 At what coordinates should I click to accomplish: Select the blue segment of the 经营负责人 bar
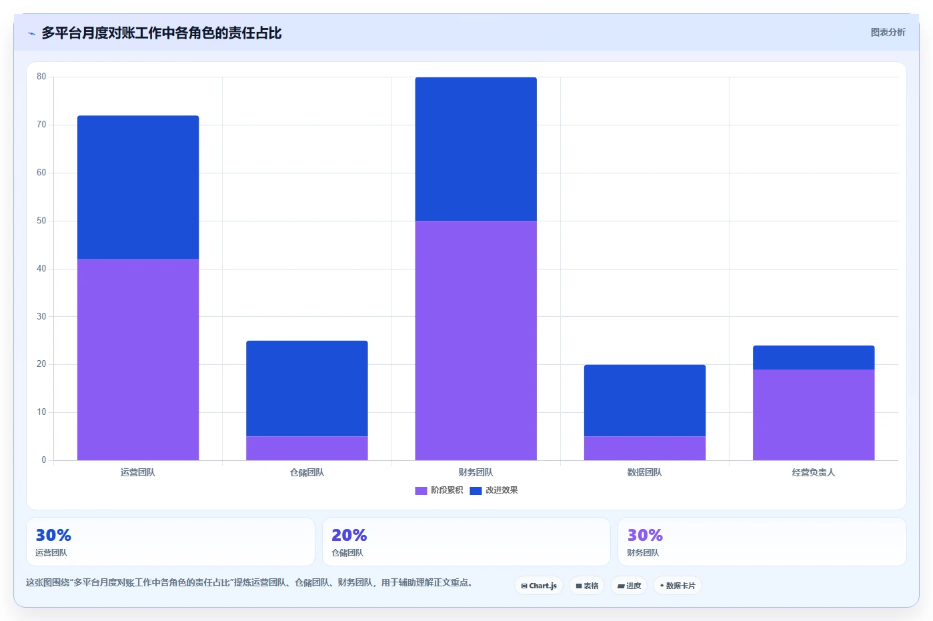tap(814, 358)
